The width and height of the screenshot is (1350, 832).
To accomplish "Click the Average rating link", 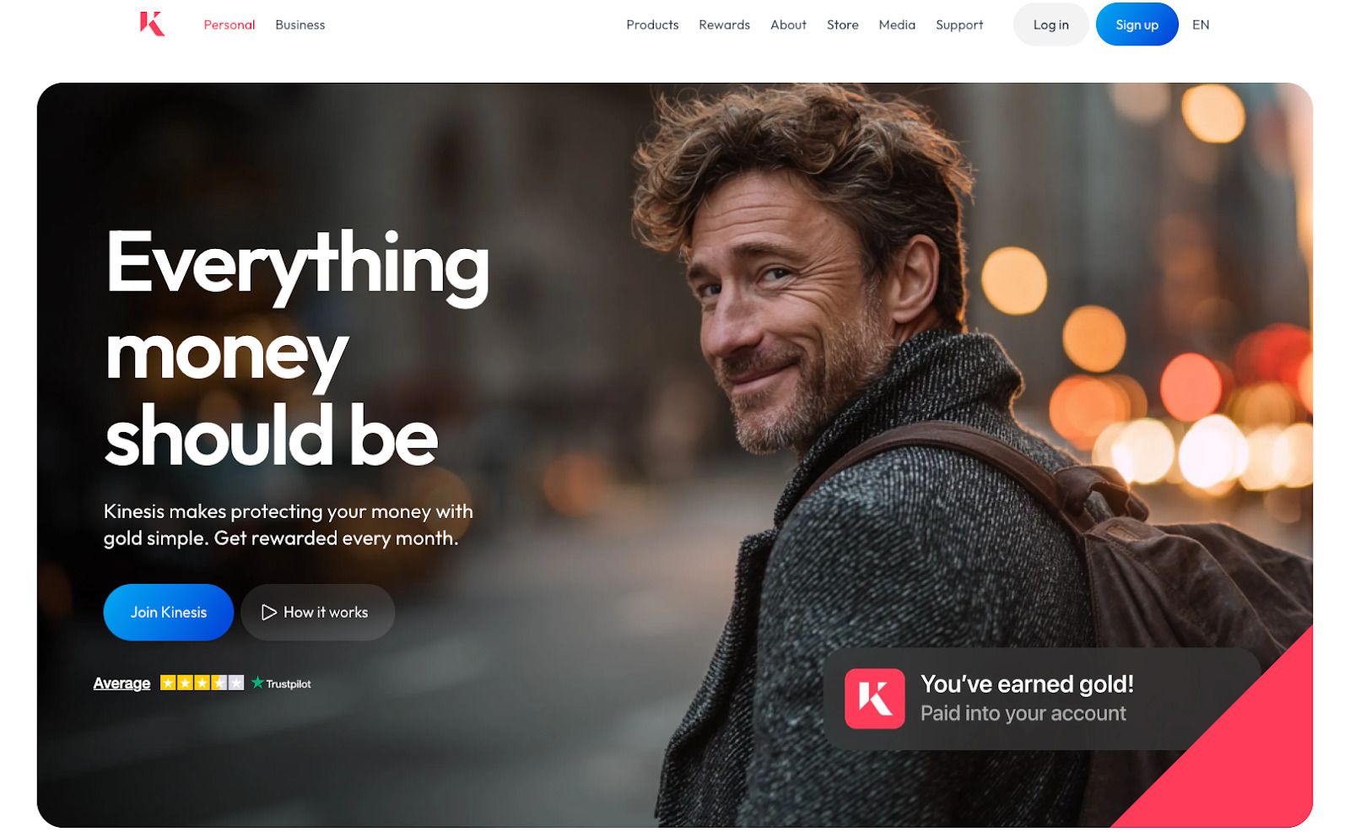I will [121, 683].
